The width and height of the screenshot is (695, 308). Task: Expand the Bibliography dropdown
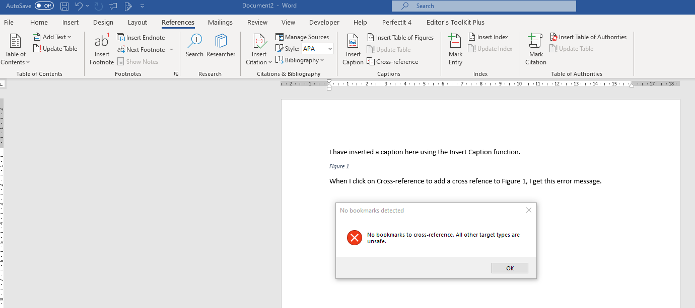(x=300, y=60)
